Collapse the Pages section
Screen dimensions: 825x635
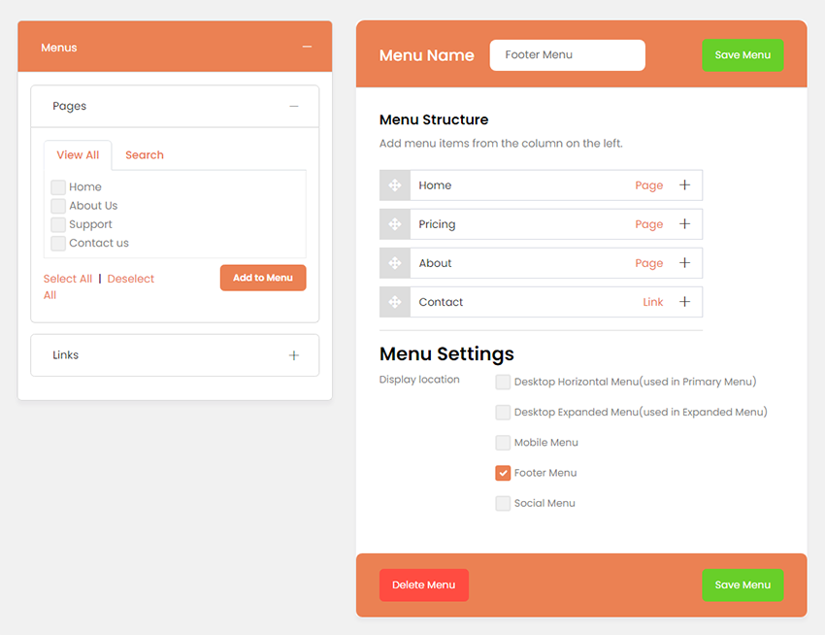click(x=294, y=107)
